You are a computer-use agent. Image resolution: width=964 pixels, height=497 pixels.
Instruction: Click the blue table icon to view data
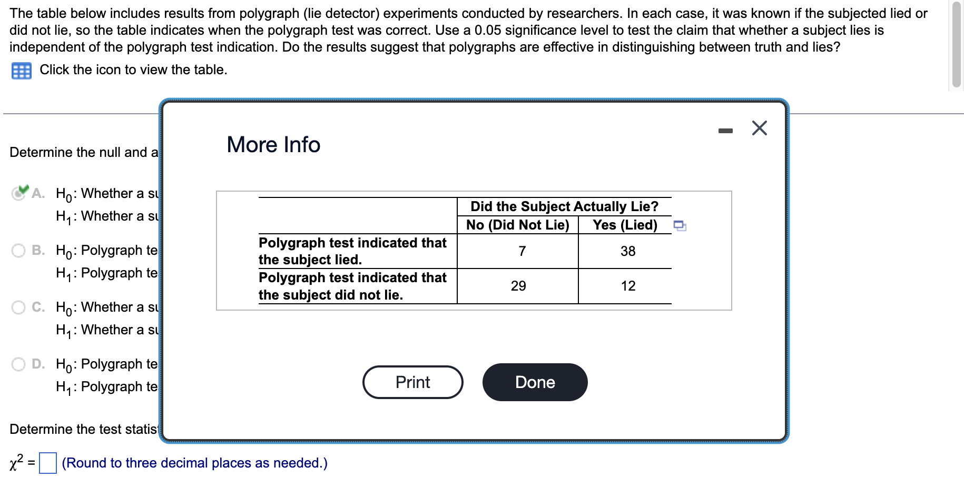point(21,70)
